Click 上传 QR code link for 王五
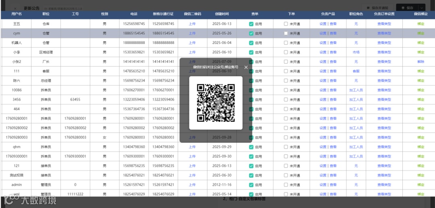The height and width of the screenshot is (208, 435). pyautogui.click(x=192, y=24)
